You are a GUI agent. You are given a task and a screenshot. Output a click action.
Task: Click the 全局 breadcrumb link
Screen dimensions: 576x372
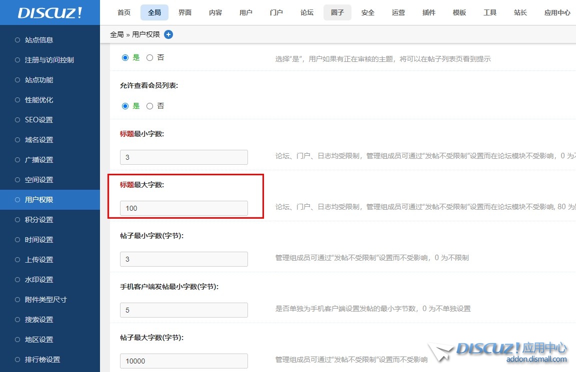[116, 34]
